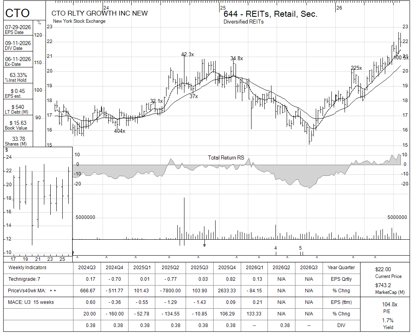
Task: Select the -7800.00 percent change cell
Action: [170, 291]
